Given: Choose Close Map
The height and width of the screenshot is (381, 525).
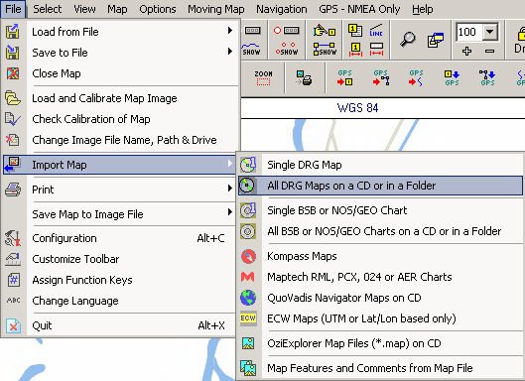Looking at the screenshot, I should click(120, 73).
